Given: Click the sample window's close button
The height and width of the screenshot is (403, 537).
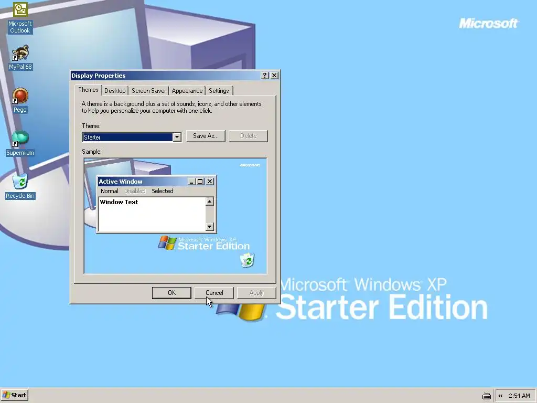Looking at the screenshot, I should click(x=210, y=182).
